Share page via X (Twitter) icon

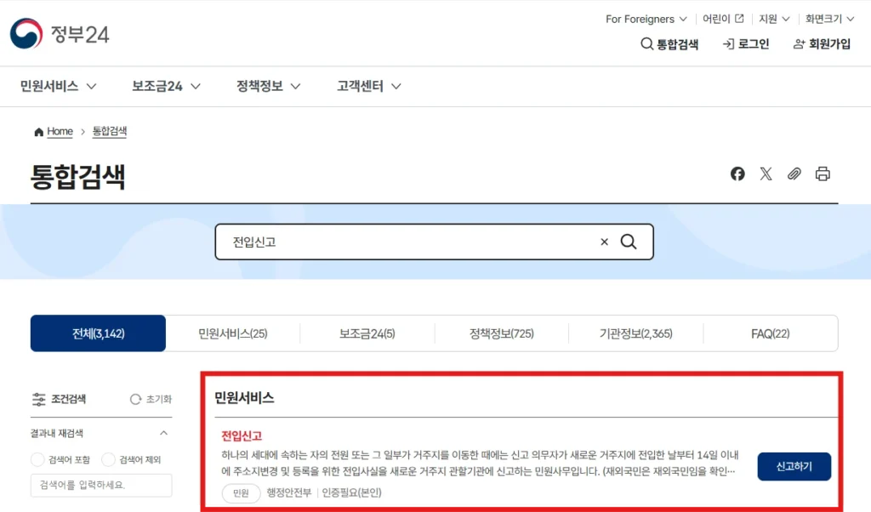[766, 174]
